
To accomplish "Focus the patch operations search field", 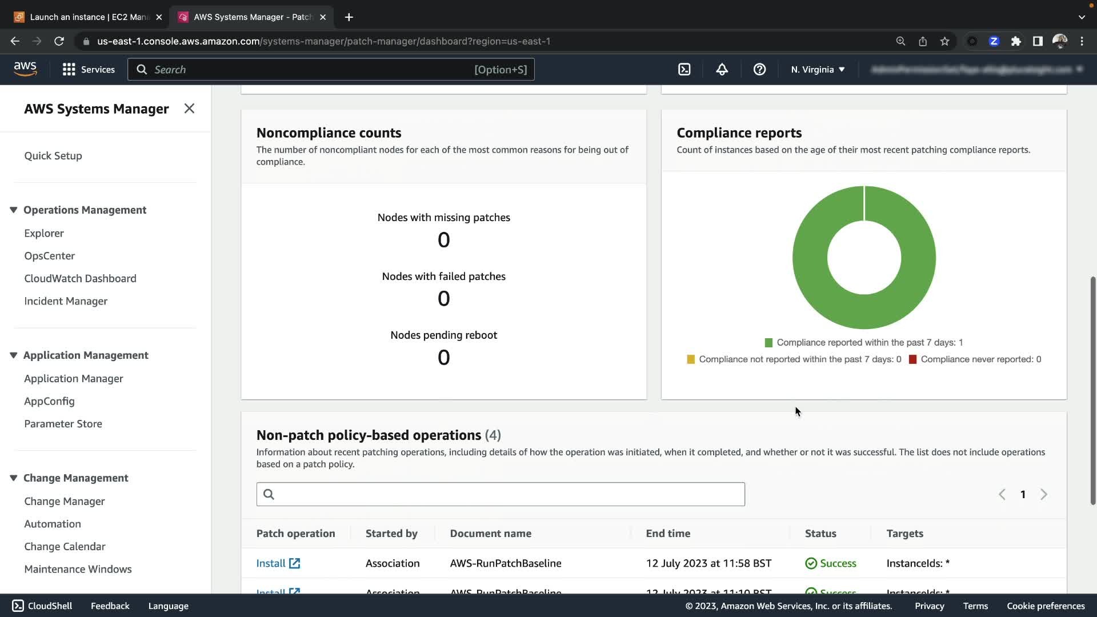I will pyautogui.click(x=501, y=494).
